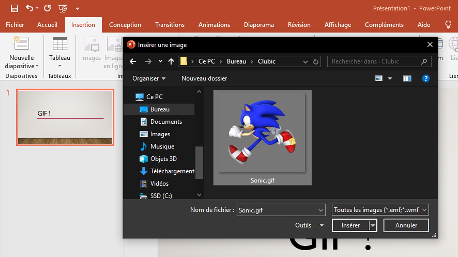
Task: Select slide 1 thumbnail in PowerPoint
Action: [65, 117]
